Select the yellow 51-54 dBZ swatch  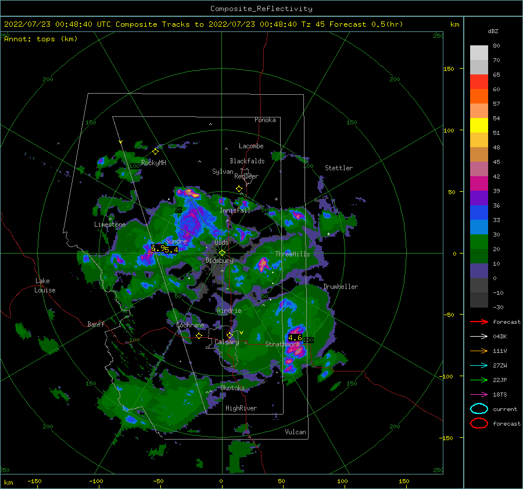(479, 126)
